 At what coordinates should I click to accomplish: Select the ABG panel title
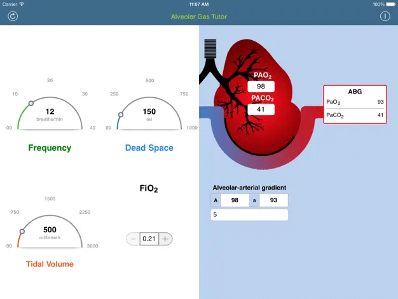355,92
